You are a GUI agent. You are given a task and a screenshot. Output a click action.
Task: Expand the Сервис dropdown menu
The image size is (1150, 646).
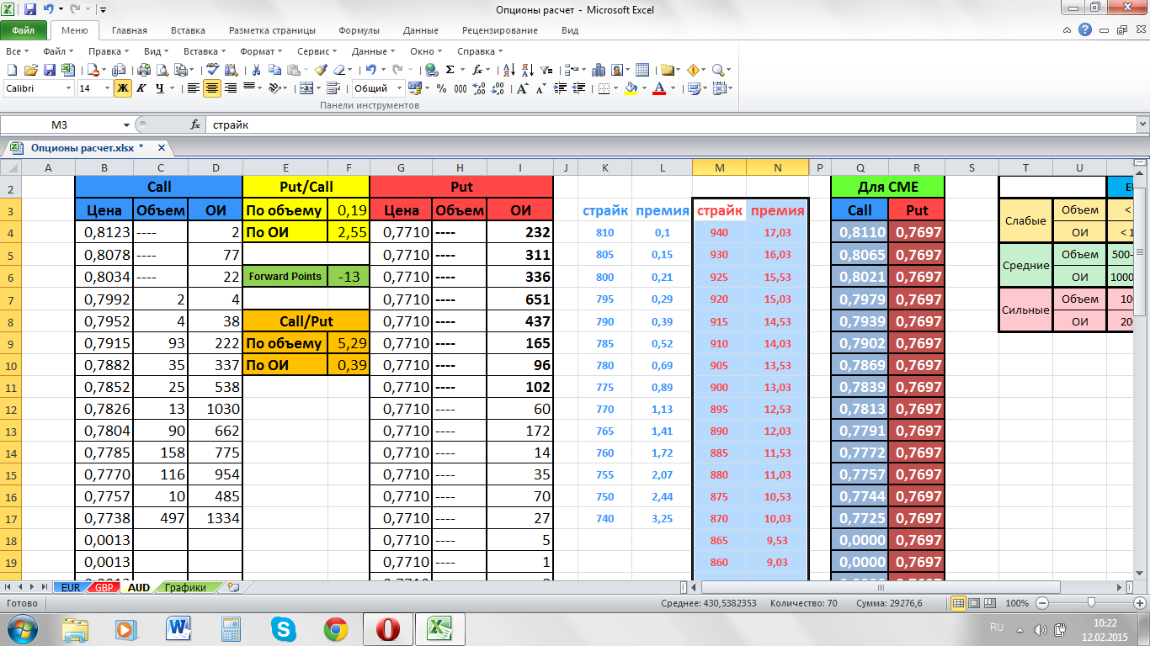[x=318, y=51]
